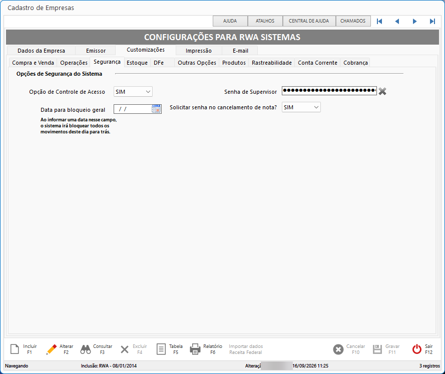The width and height of the screenshot is (445, 374).
Task: Clear the Senha de Supervisor with X icon
Action: [382, 91]
